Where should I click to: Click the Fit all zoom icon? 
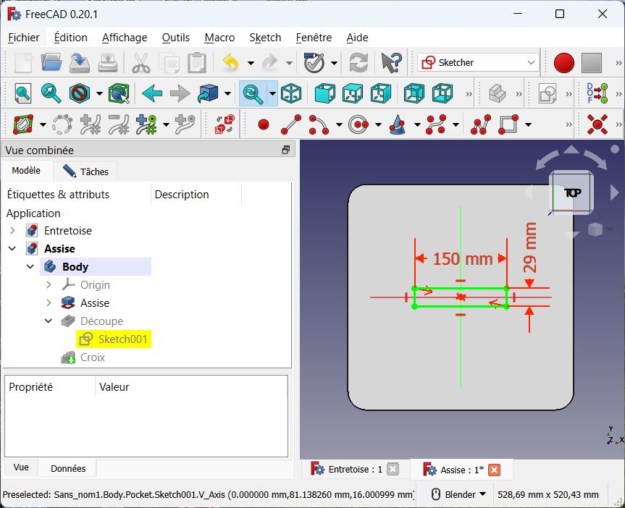[x=23, y=93]
